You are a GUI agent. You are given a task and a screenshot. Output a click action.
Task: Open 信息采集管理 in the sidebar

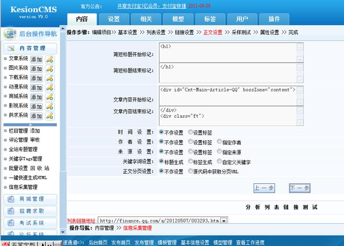(x=23, y=187)
